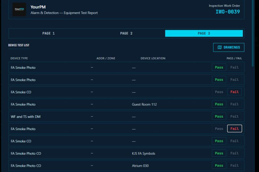Viewport: 259px width, 172px height.
Task: Click the "DEVICE LOCATION" column header
Action: coord(153,58)
